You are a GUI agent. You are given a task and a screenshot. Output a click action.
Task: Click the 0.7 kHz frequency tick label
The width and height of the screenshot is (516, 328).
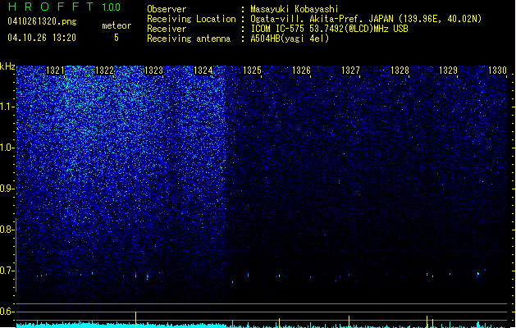point(7,271)
